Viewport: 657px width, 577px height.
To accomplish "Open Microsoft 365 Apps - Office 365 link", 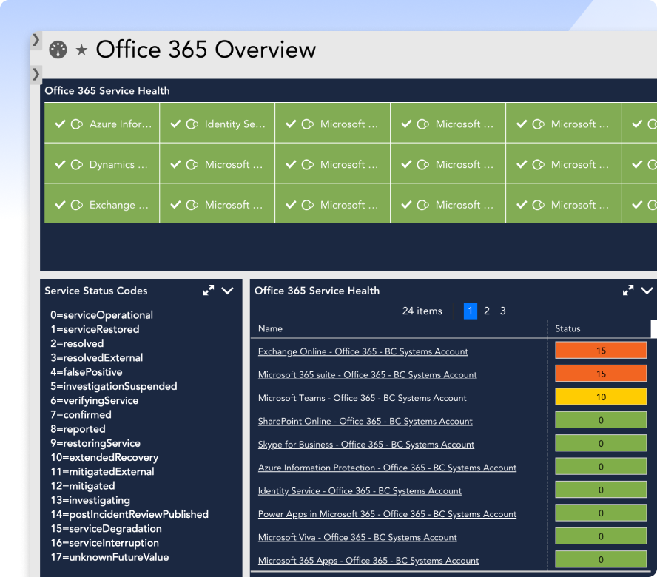I will 368,561.
